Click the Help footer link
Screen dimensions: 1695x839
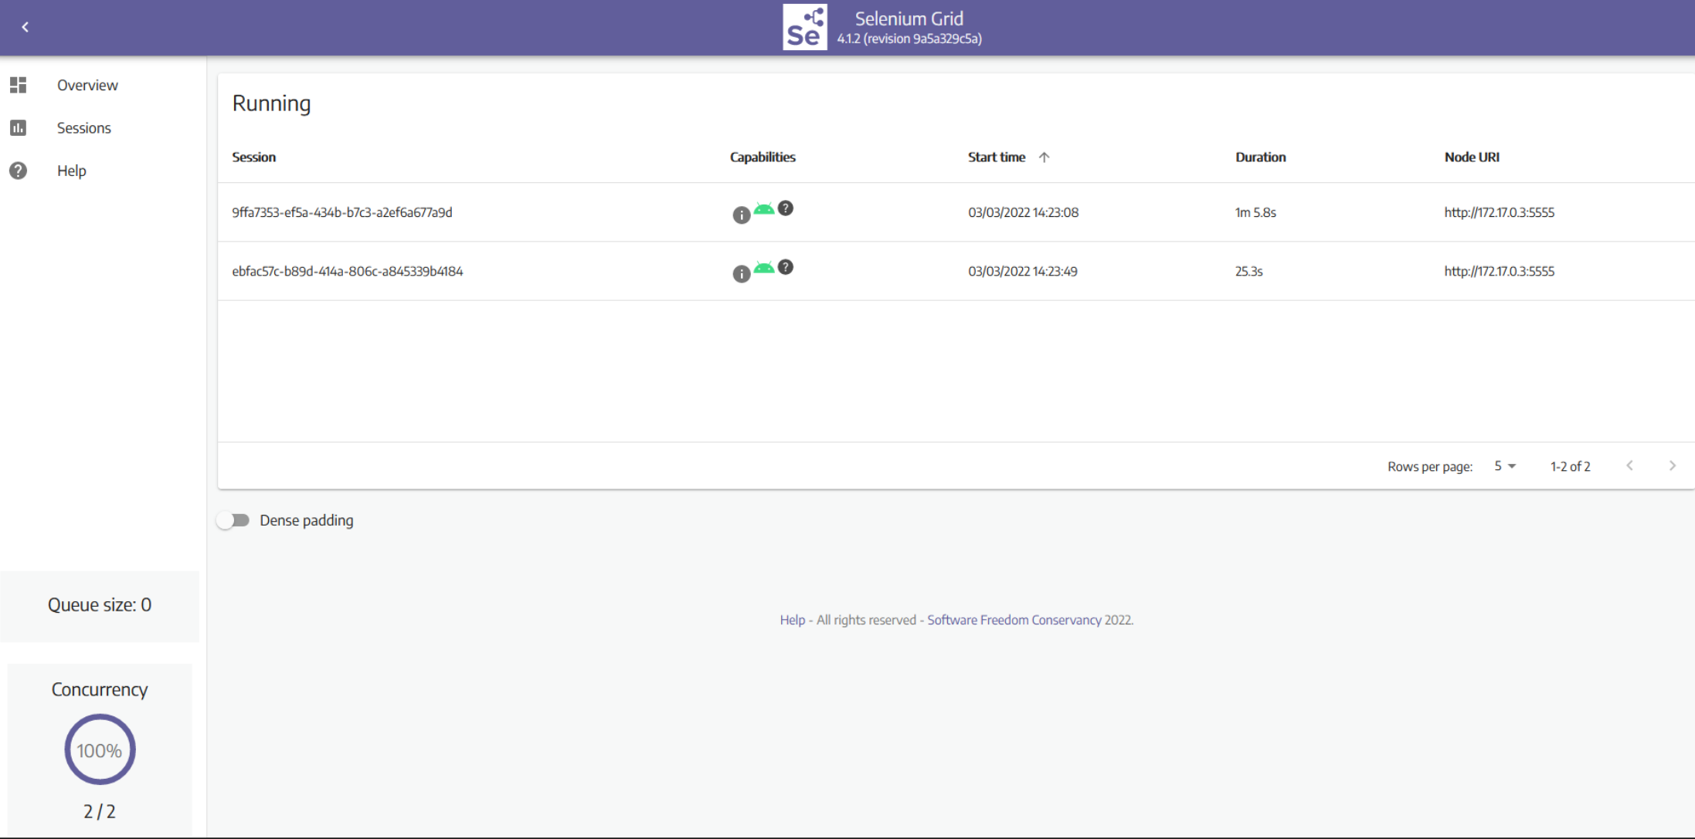(792, 620)
